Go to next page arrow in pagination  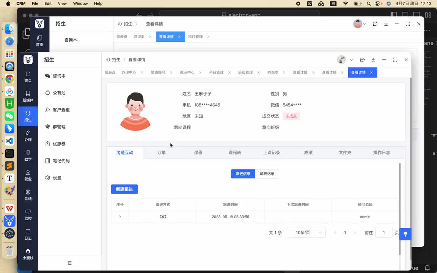pyautogui.click(x=355, y=232)
